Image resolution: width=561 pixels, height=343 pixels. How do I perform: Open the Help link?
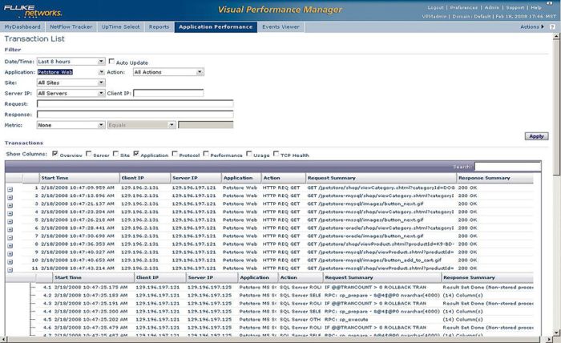[536, 7]
